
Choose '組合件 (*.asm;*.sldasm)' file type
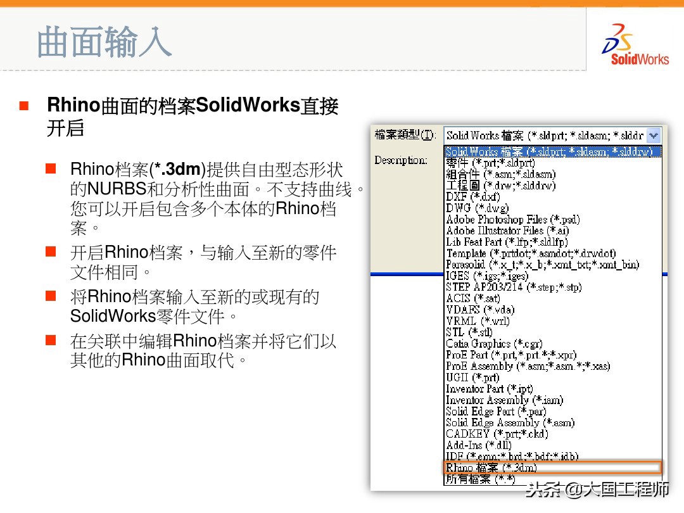point(553,174)
